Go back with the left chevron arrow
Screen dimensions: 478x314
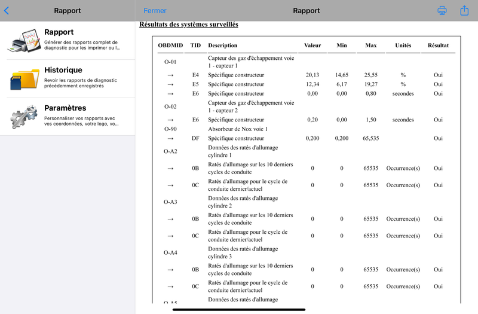tap(7, 11)
